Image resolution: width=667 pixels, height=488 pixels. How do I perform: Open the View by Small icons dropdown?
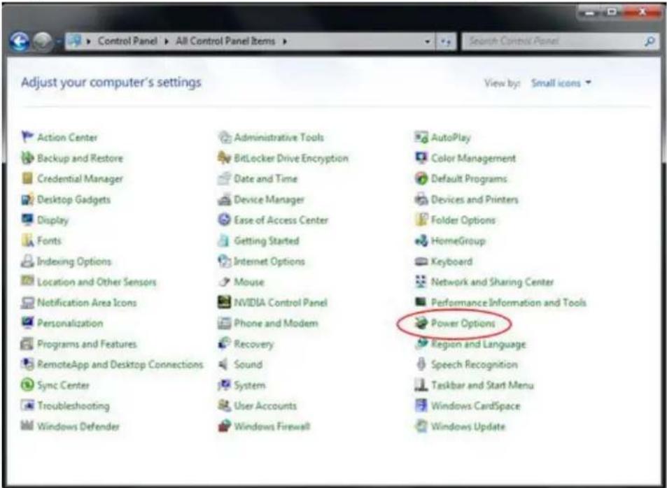point(561,83)
